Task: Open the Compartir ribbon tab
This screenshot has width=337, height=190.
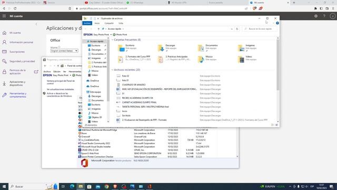Action: click(109, 23)
